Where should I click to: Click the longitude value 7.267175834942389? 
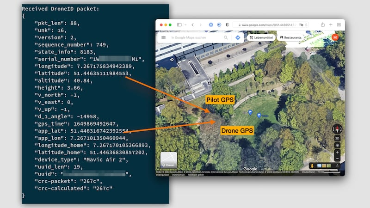(104, 66)
